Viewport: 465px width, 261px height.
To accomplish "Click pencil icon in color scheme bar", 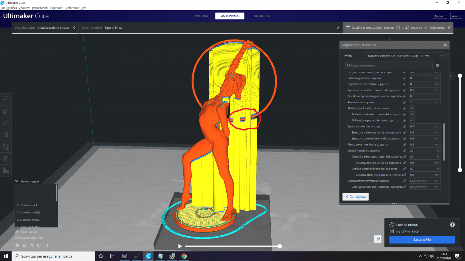I will click(338, 28).
